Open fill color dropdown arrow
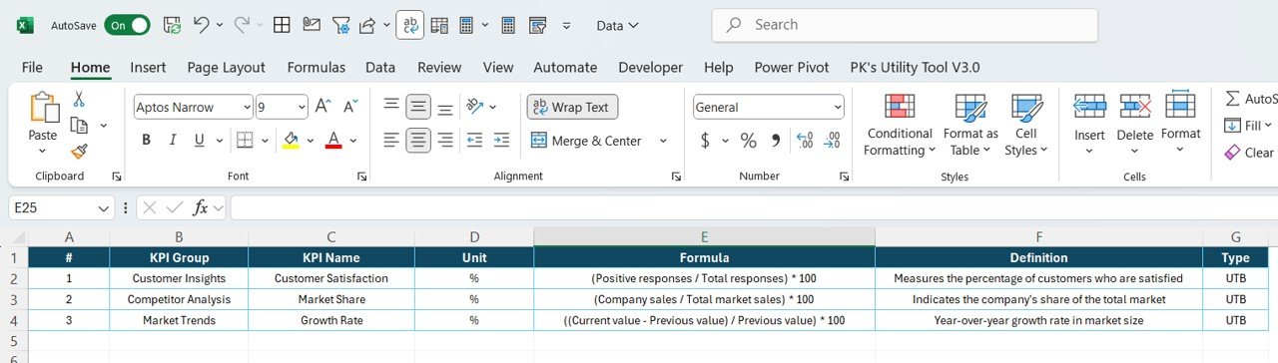 (310, 141)
